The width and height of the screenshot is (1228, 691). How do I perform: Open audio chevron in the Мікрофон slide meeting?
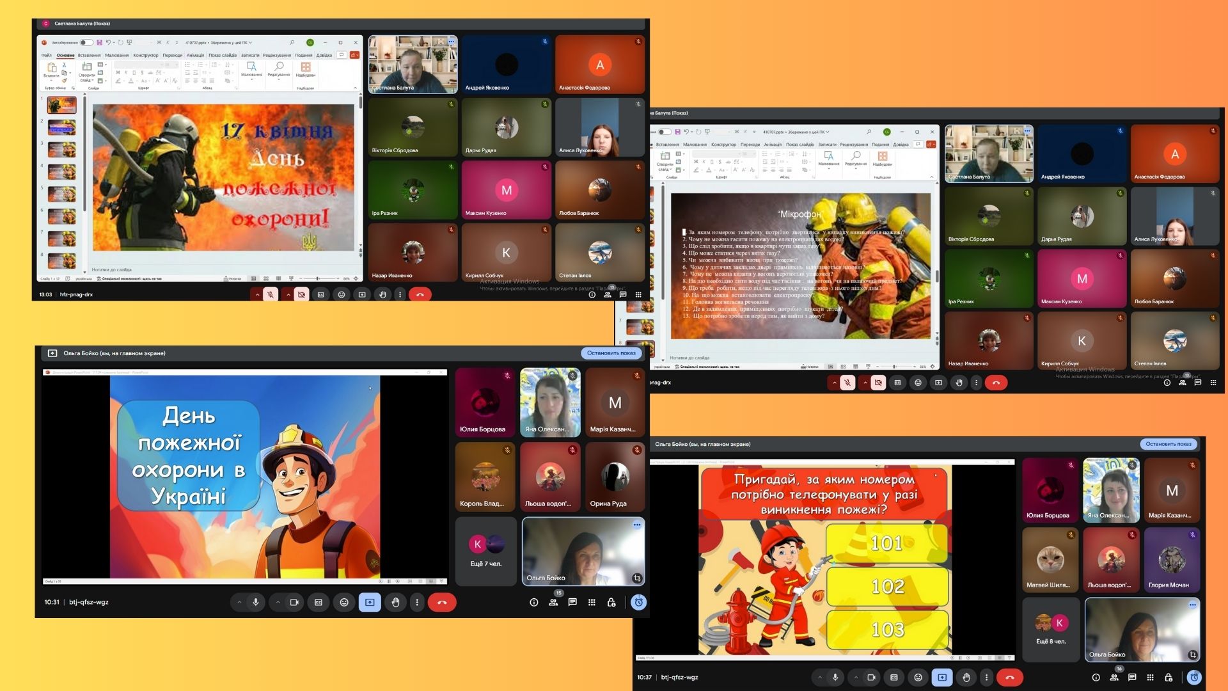click(833, 383)
